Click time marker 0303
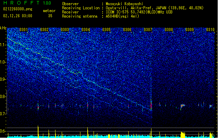The image size is (218, 138). (65, 30)
